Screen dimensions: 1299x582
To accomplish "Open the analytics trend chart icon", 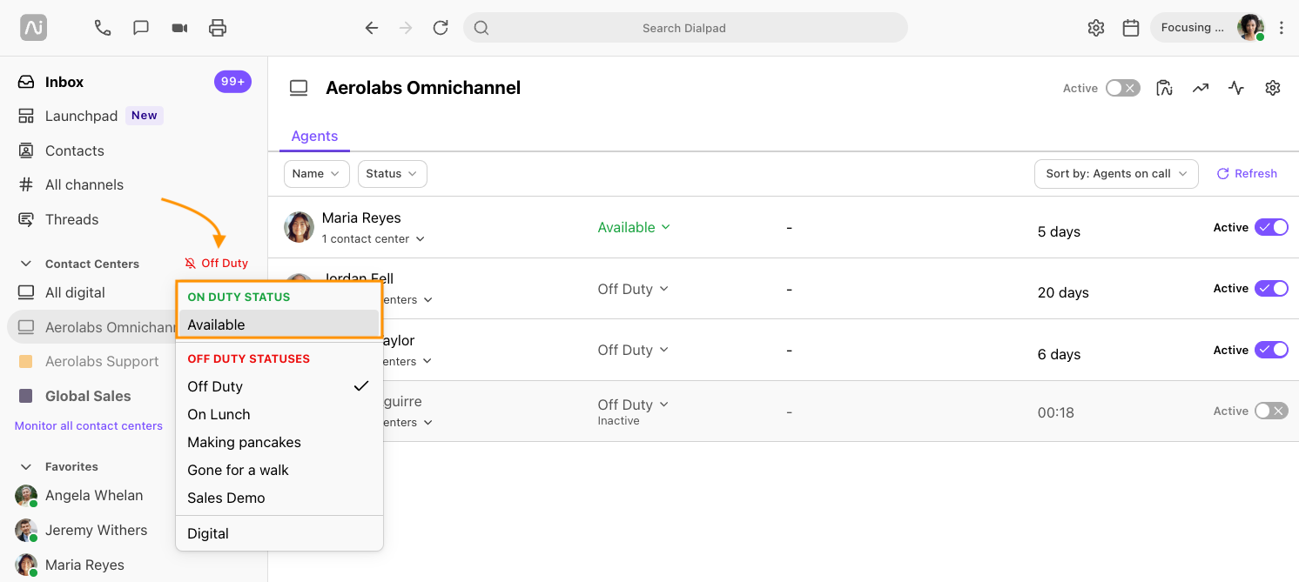I will [1201, 88].
